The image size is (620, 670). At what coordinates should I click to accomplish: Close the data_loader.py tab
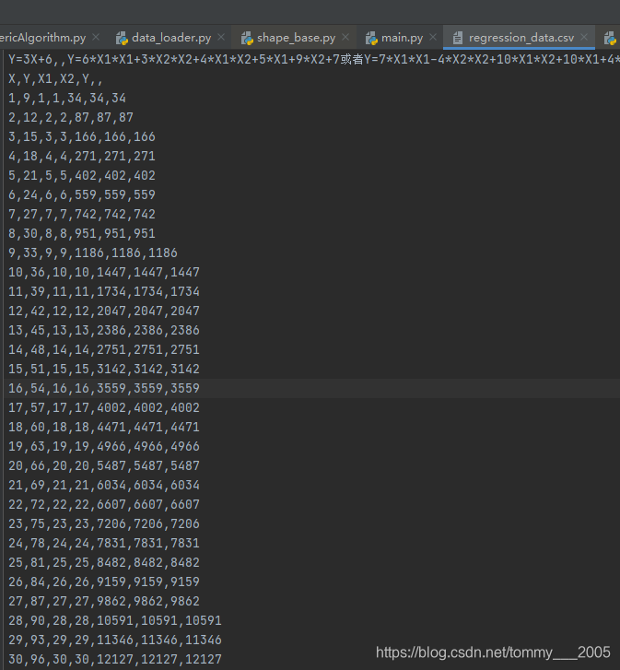click(221, 37)
